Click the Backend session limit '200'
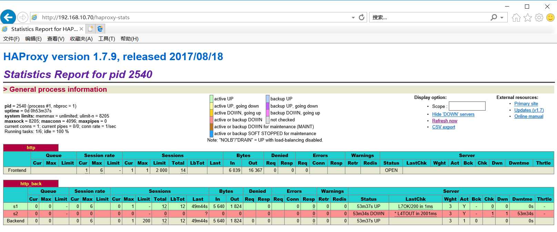The height and width of the screenshot is (232, 557). coord(146,221)
